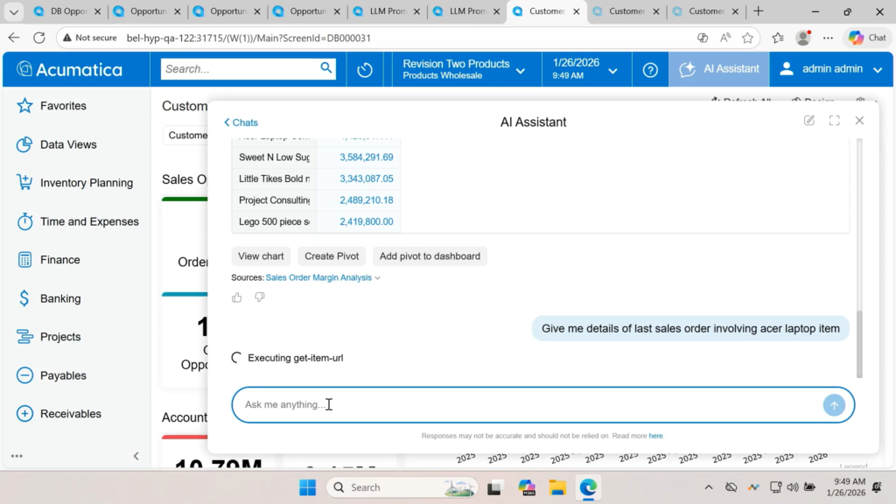Click Add pivot to dashboard button

430,256
